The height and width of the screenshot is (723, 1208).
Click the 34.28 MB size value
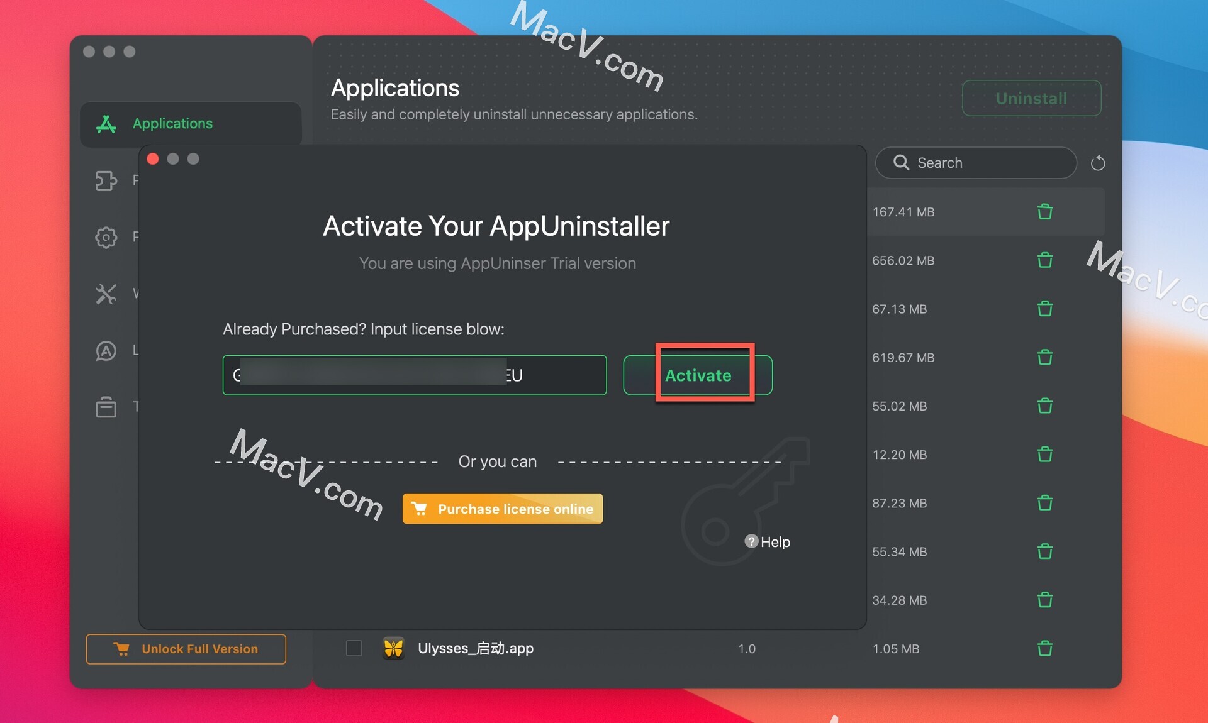(x=900, y=600)
